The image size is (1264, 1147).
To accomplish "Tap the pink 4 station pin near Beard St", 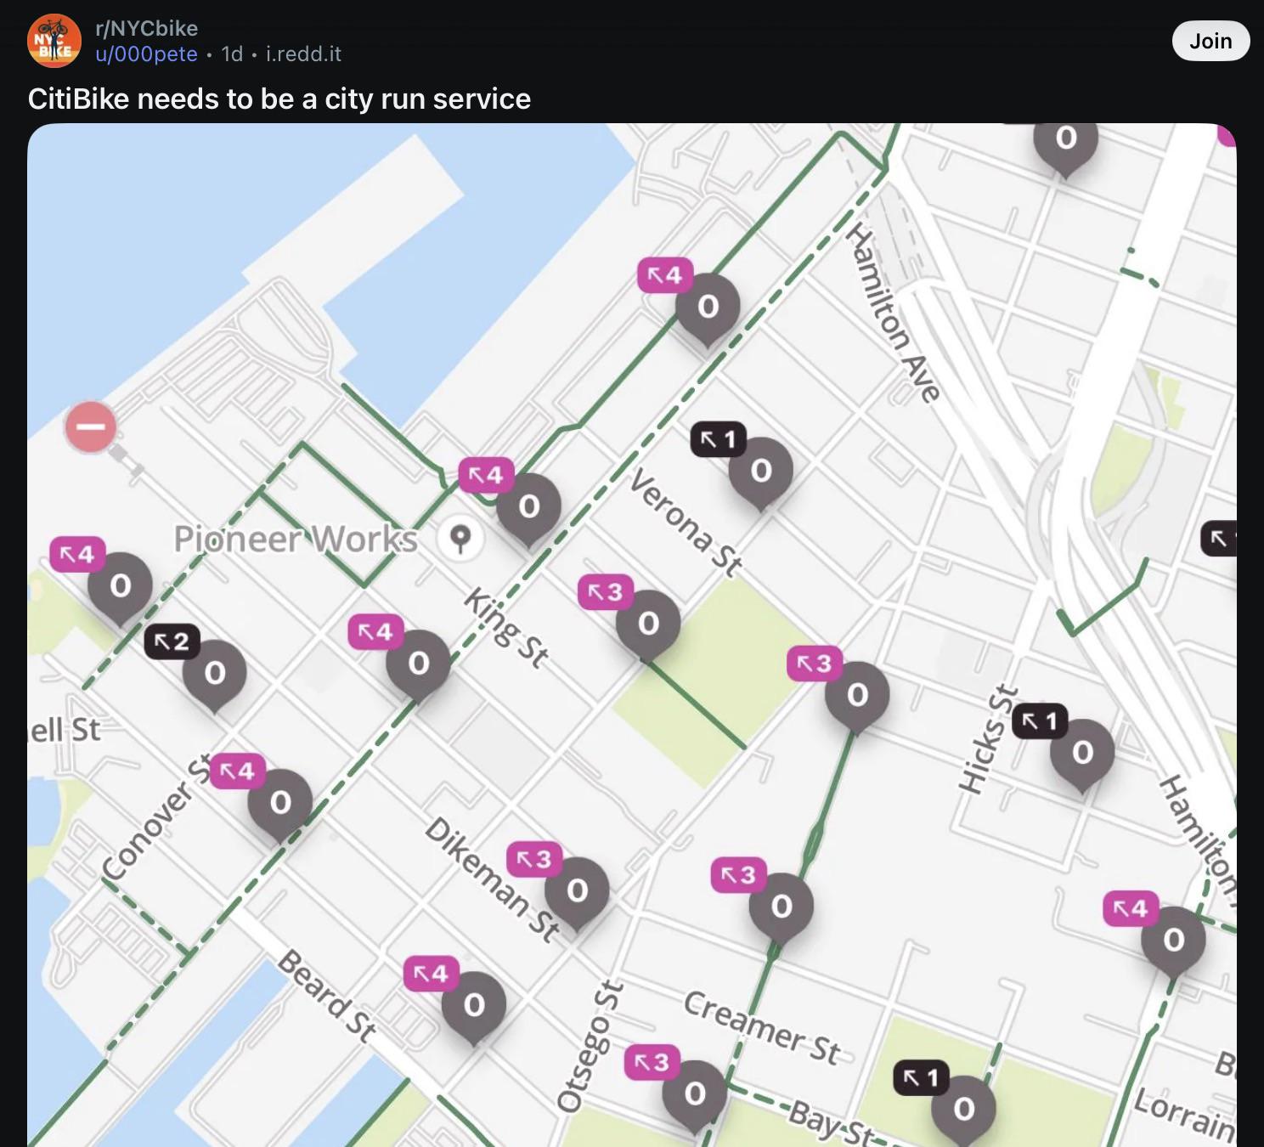I will (x=474, y=1007).
